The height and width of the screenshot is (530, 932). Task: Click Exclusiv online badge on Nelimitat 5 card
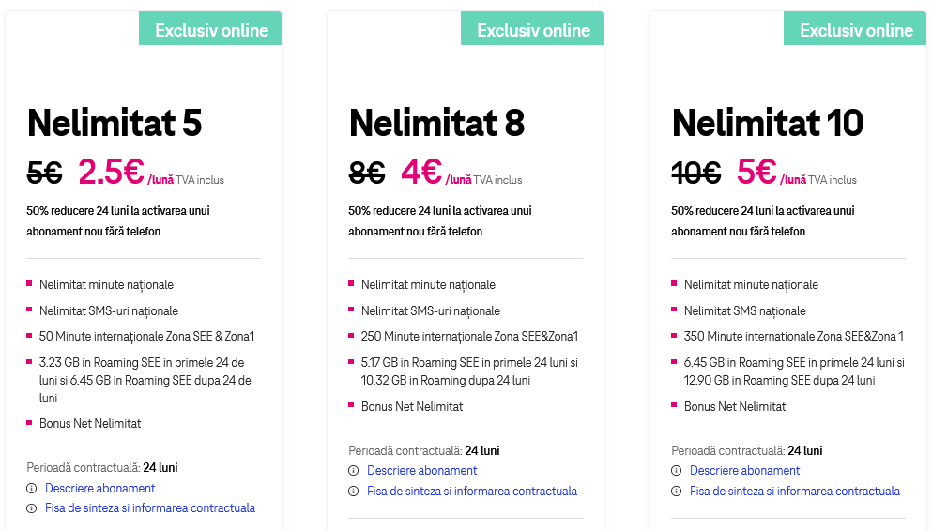pos(211,30)
